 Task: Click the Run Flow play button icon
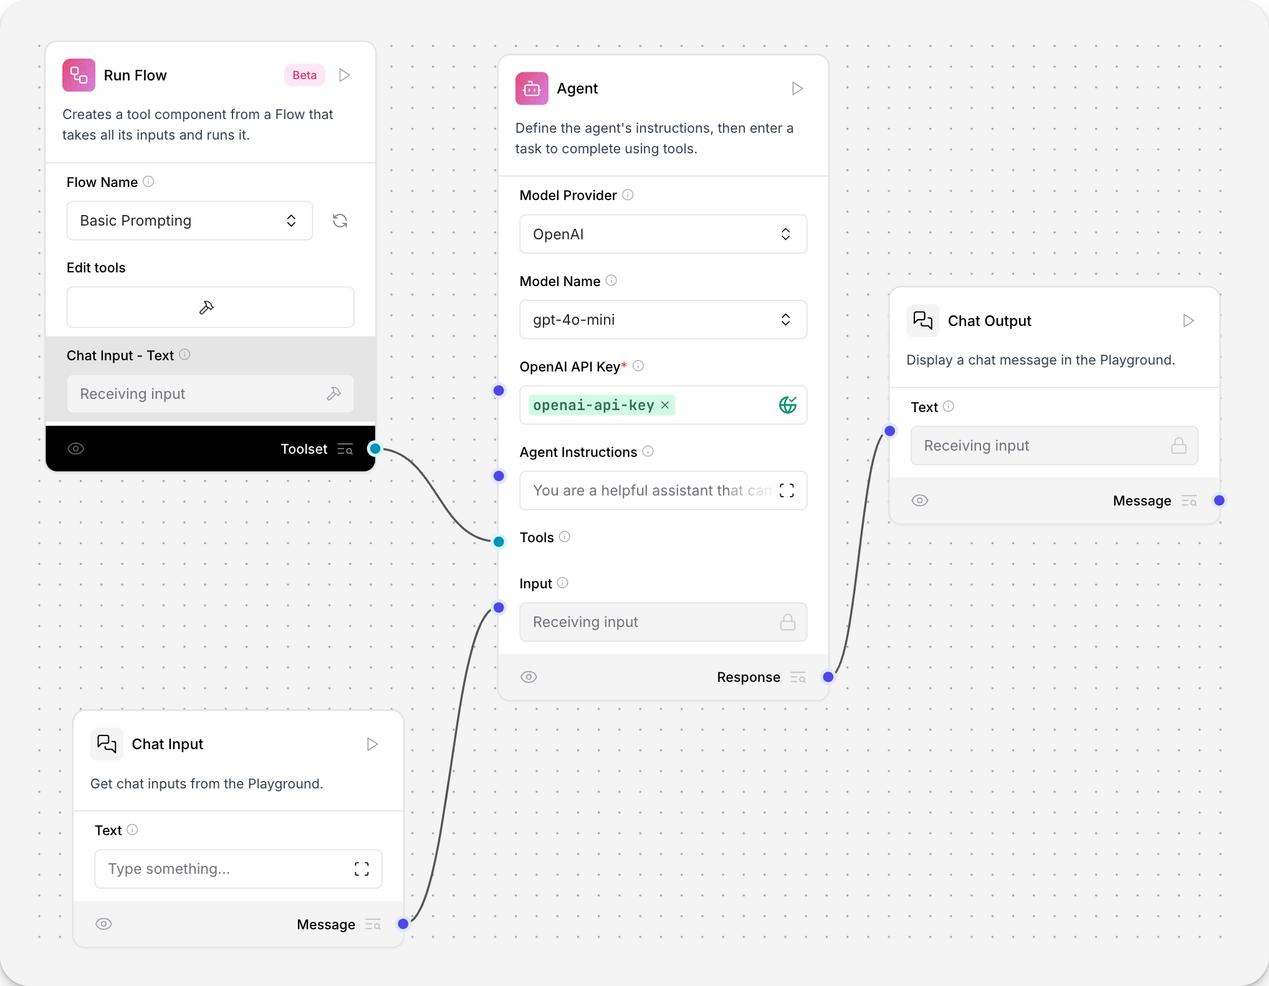(x=345, y=73)
